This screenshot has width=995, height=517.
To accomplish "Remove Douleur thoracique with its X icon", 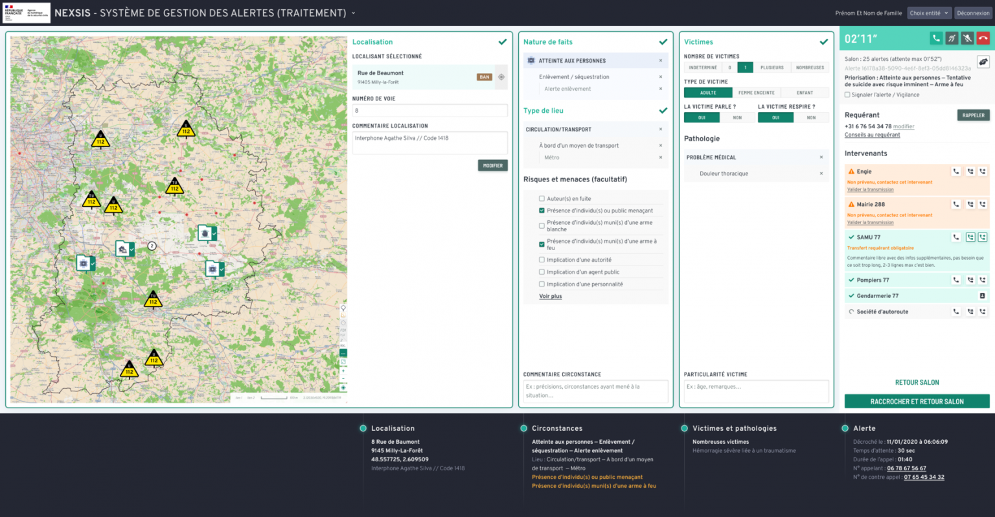I will point(821,174).
